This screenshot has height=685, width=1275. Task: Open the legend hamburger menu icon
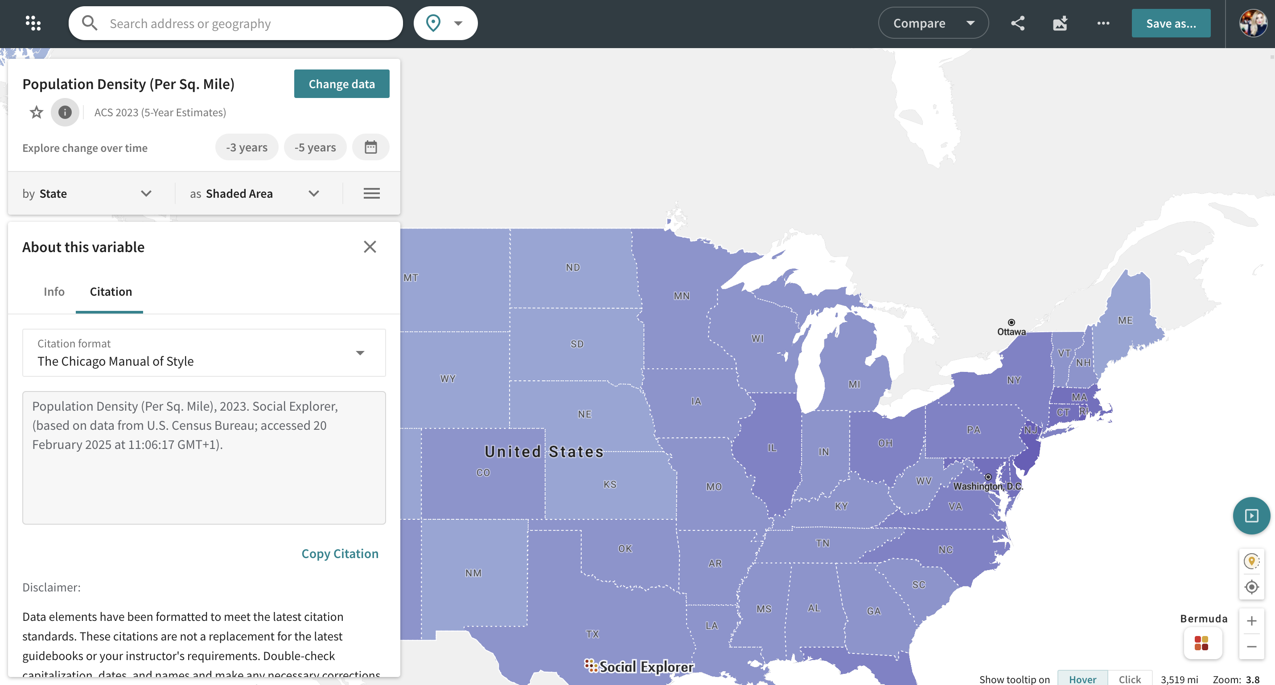[x=371, y=193]
